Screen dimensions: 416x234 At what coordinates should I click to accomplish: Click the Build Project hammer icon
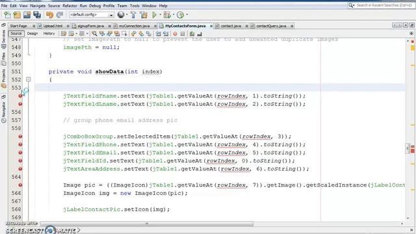click(x=133, y=15)
